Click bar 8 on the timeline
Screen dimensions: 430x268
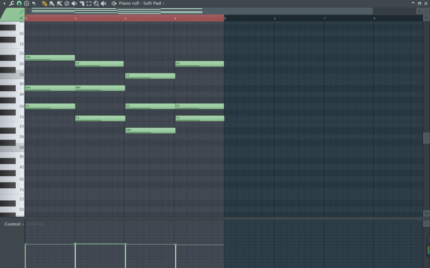coord(374,18)
